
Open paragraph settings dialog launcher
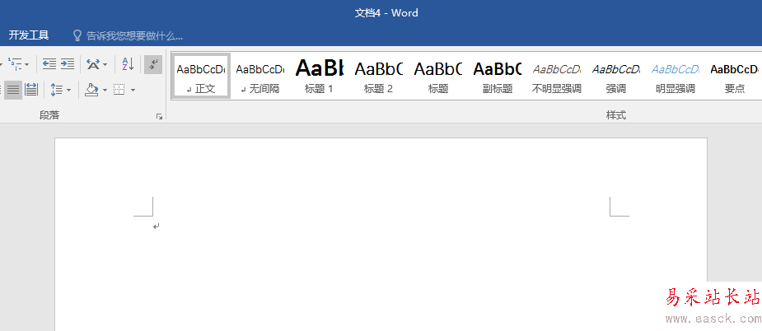tap(159, 117)
